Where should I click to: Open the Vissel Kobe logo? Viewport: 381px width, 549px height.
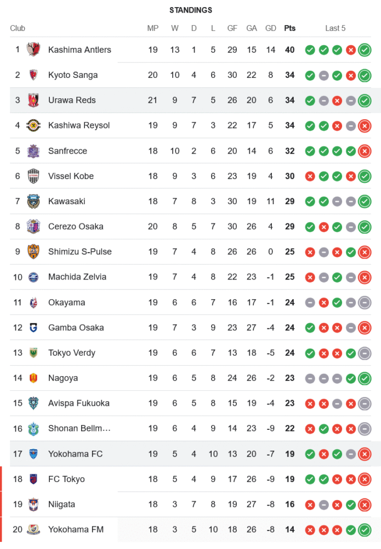[x=33, y=176]
